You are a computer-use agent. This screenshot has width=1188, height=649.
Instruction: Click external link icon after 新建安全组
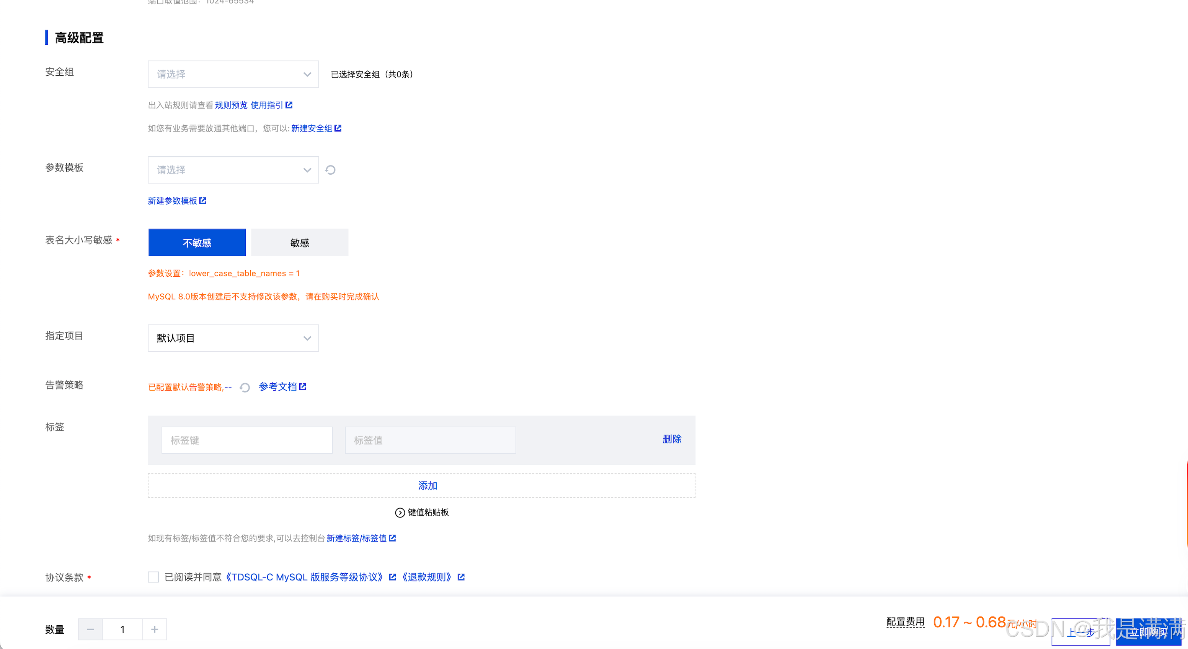click(x=338, y=128)
